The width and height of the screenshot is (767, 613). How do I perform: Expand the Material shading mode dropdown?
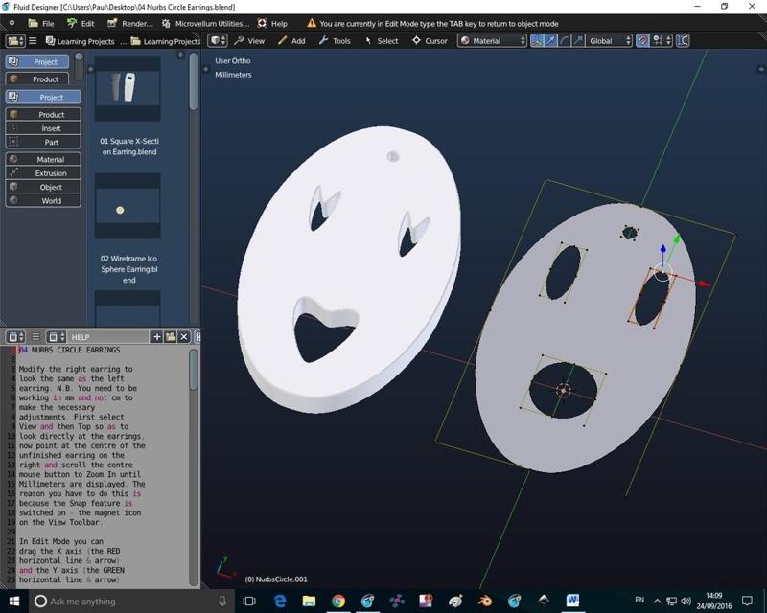[492, 41]
